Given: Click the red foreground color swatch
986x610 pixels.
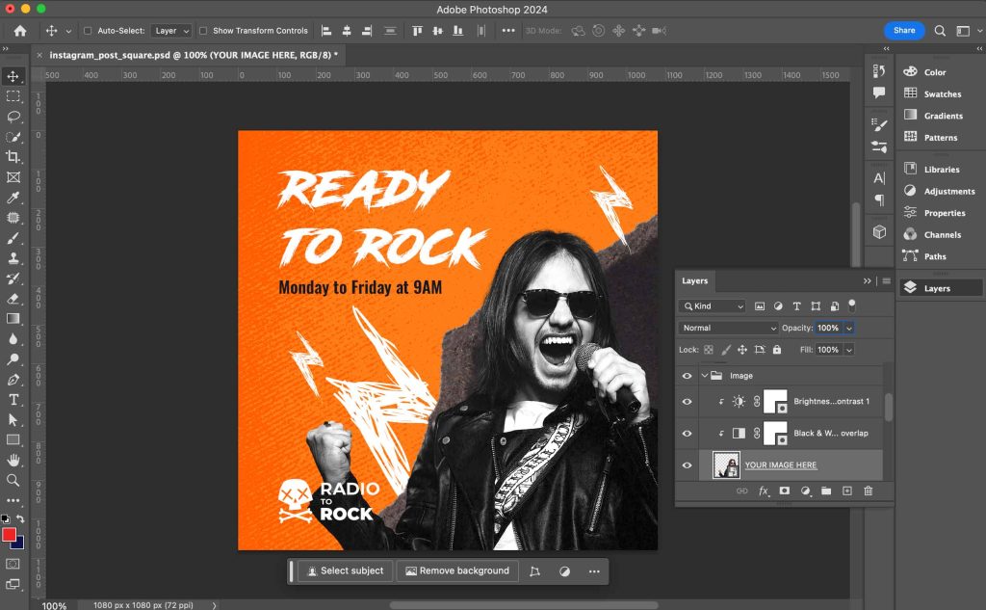Looking at the screenshot, I should (9, 534).
